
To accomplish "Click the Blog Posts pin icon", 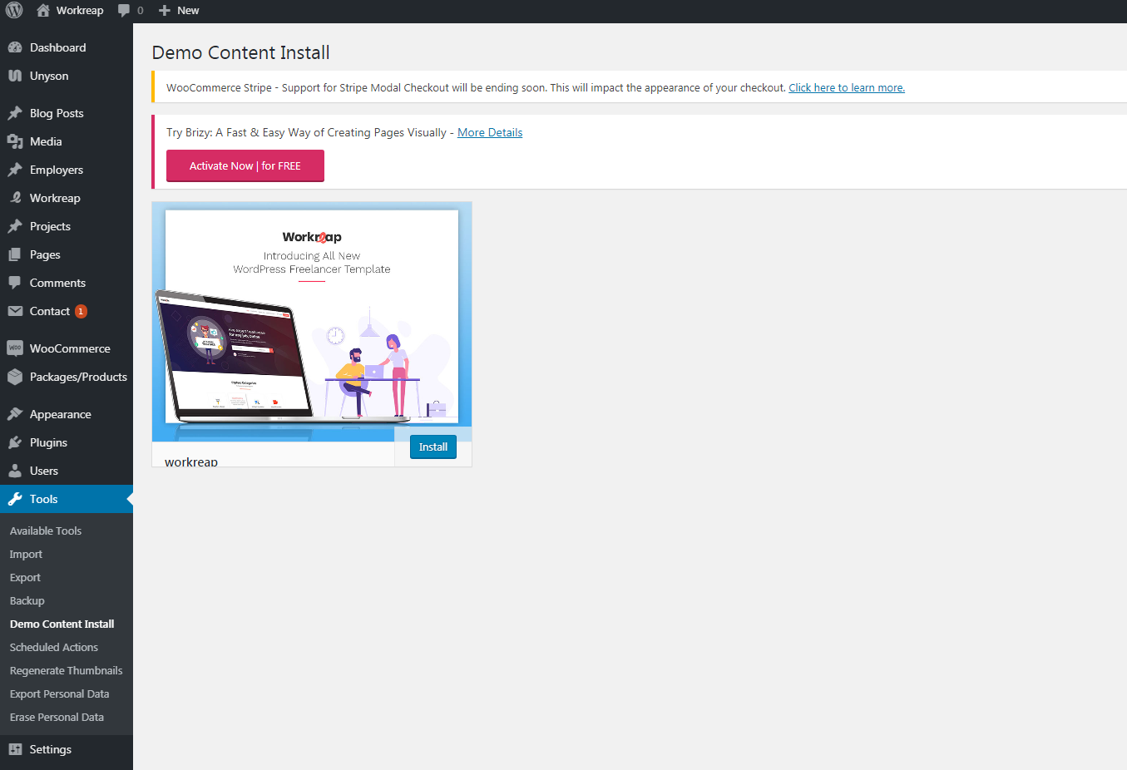I will [15, 113].
